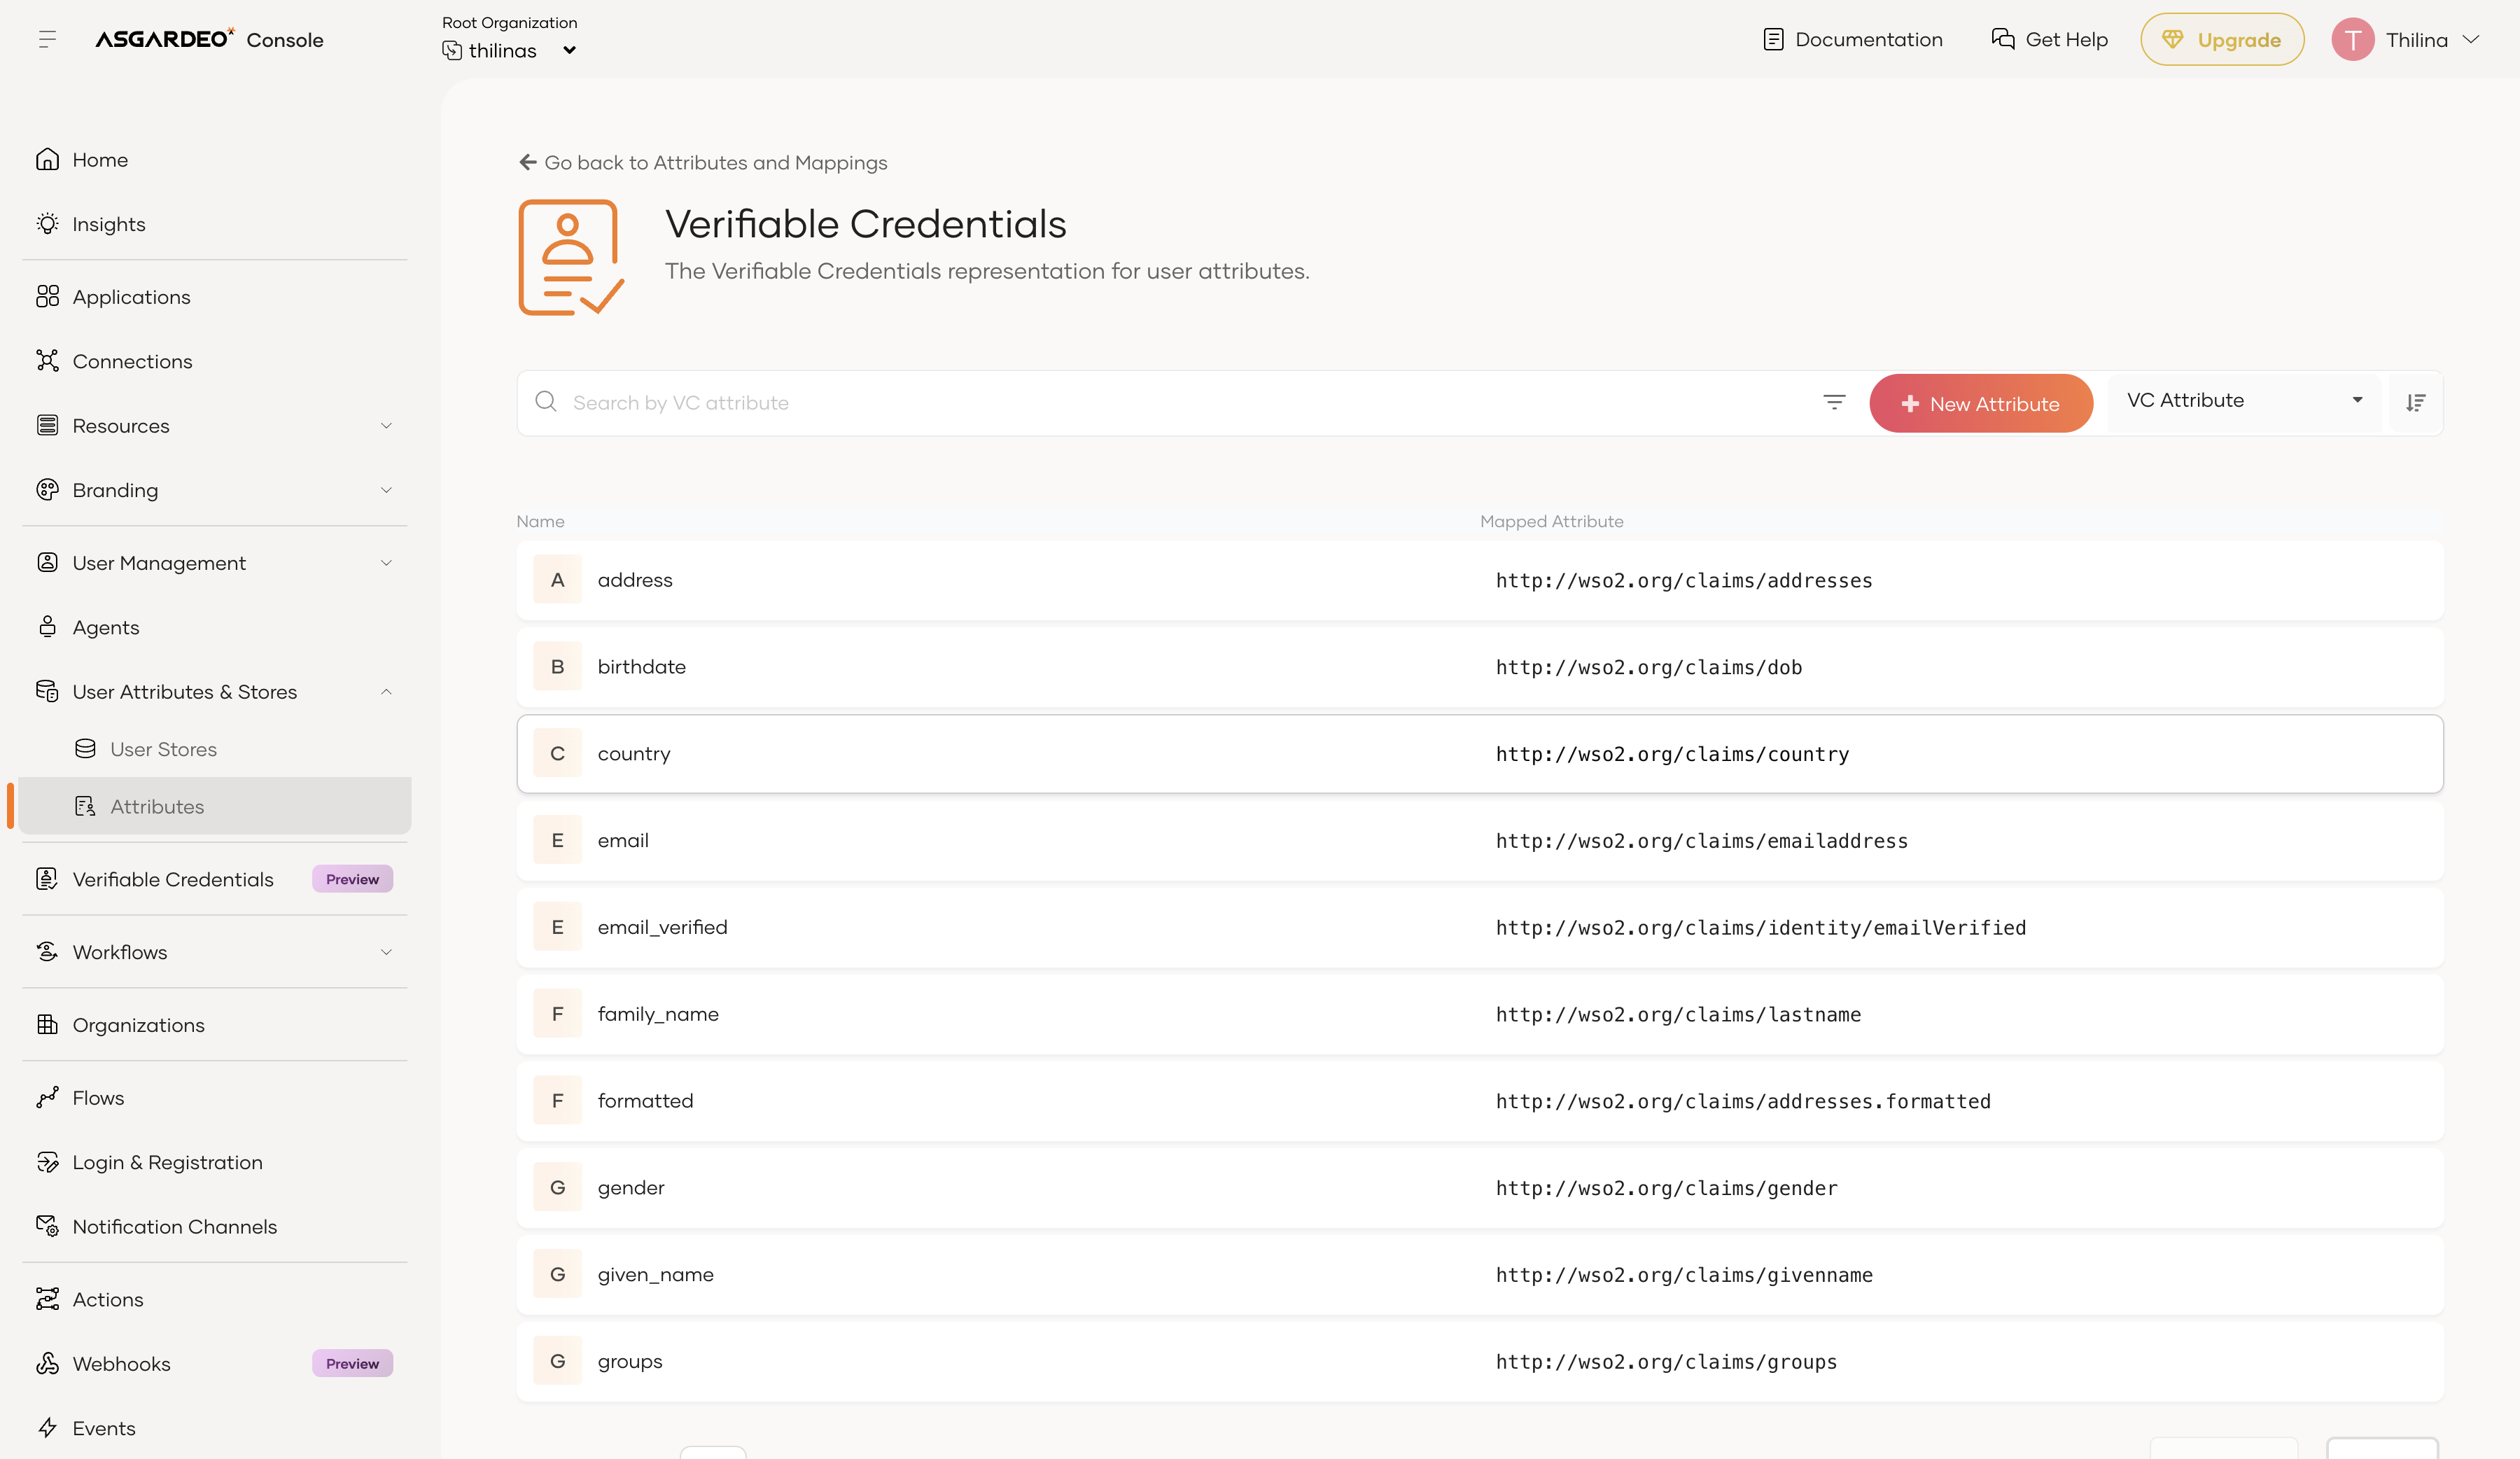
Task: Collapse the User Attributes & Stores section
Action: point(386,692)
